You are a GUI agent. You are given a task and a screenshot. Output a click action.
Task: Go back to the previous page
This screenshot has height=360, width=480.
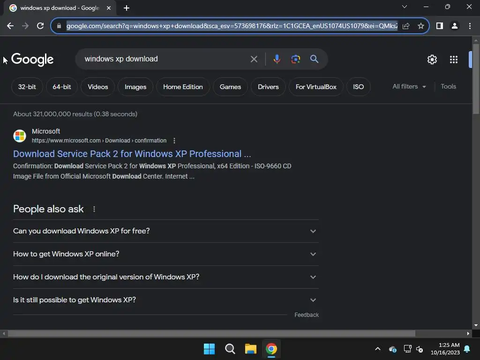tap(10, 26)
